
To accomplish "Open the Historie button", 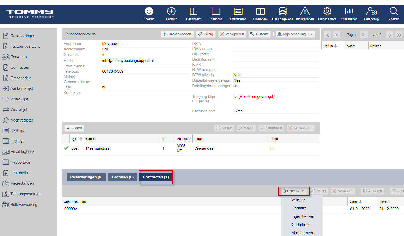I will [259, 34].
